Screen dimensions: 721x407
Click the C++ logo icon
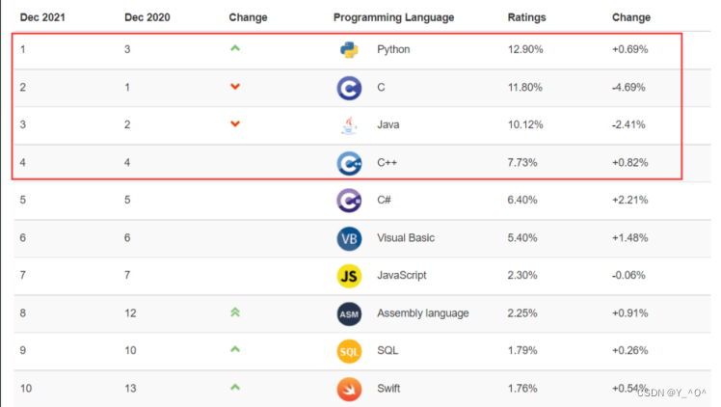point(349,163)
